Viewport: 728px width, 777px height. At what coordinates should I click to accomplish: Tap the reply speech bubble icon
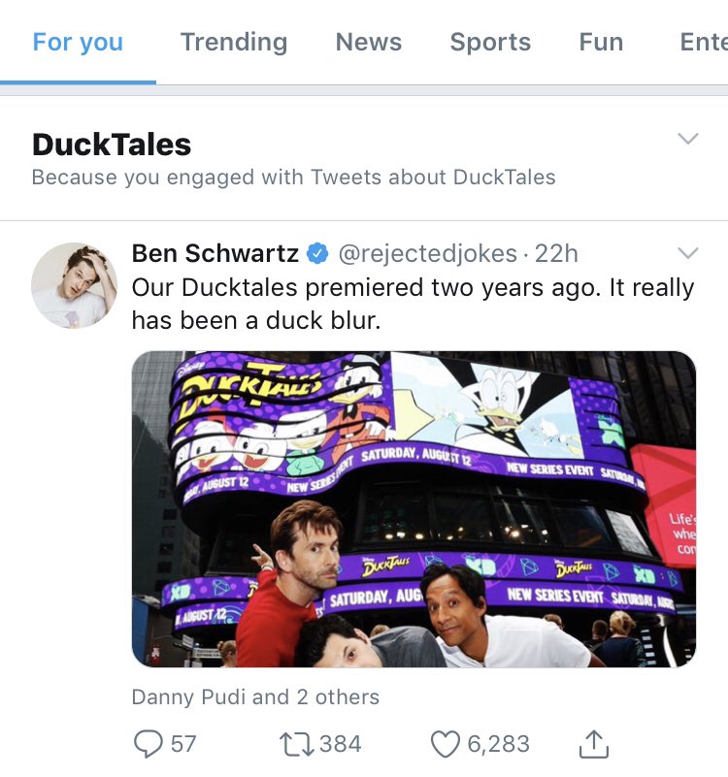click(148, 744)
